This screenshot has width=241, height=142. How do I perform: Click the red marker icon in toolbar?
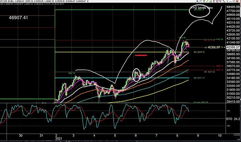point(214,1)
